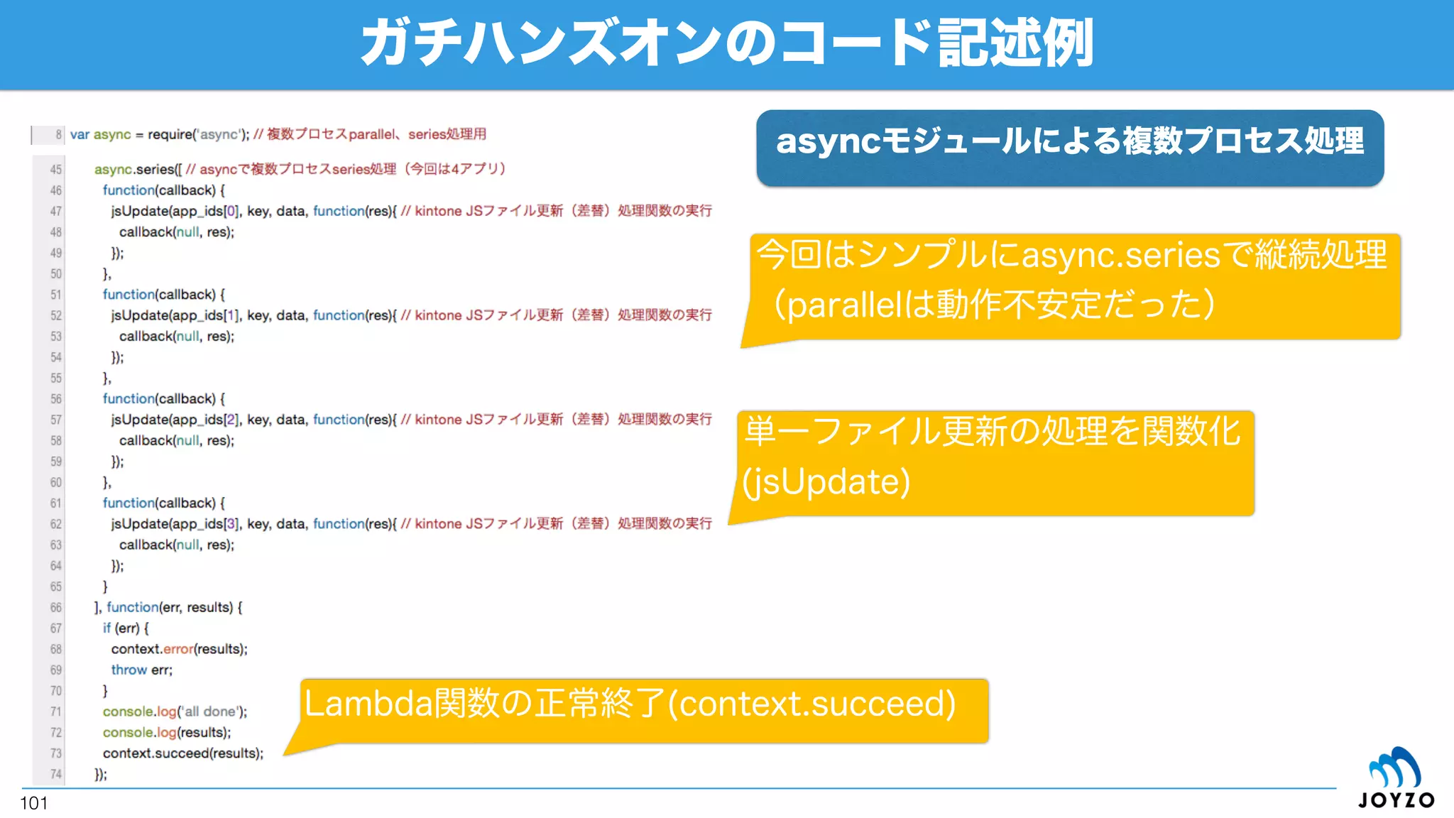Click the comment asyncで複数プロセスseries処理
1454x818 pixels.
(346, 169)
